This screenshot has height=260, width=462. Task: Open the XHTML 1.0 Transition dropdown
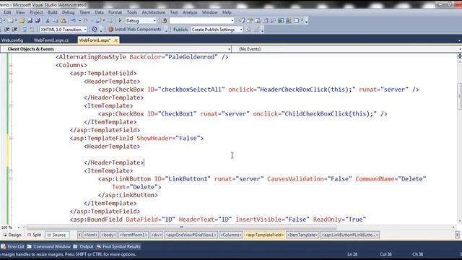pyautogui.click(x=85, y=30)
